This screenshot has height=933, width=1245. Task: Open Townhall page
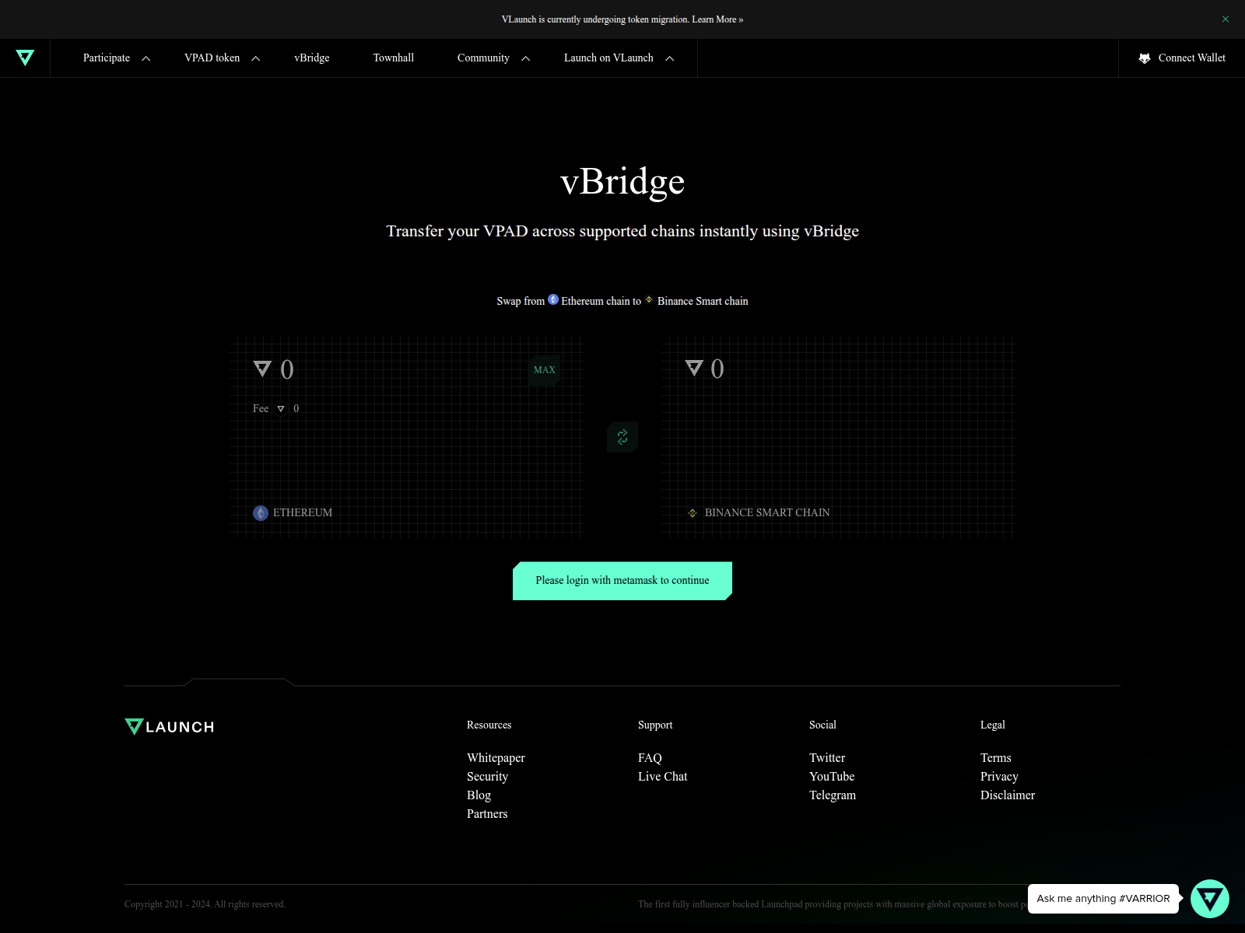point(394,58)
